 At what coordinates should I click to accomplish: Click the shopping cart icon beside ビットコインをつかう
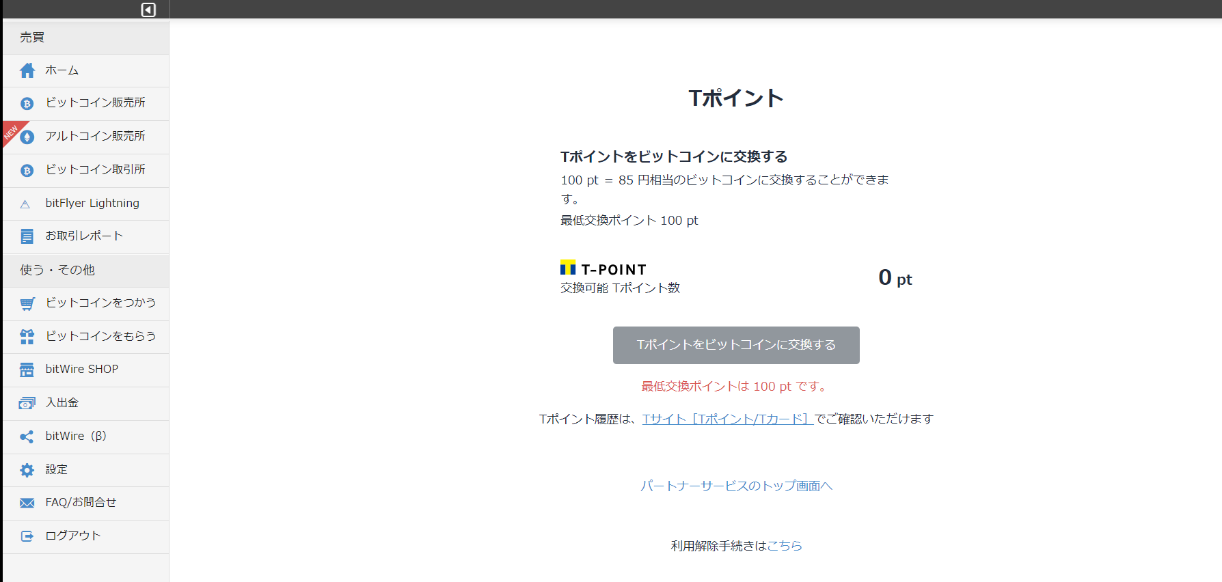[x=27, y=304]
